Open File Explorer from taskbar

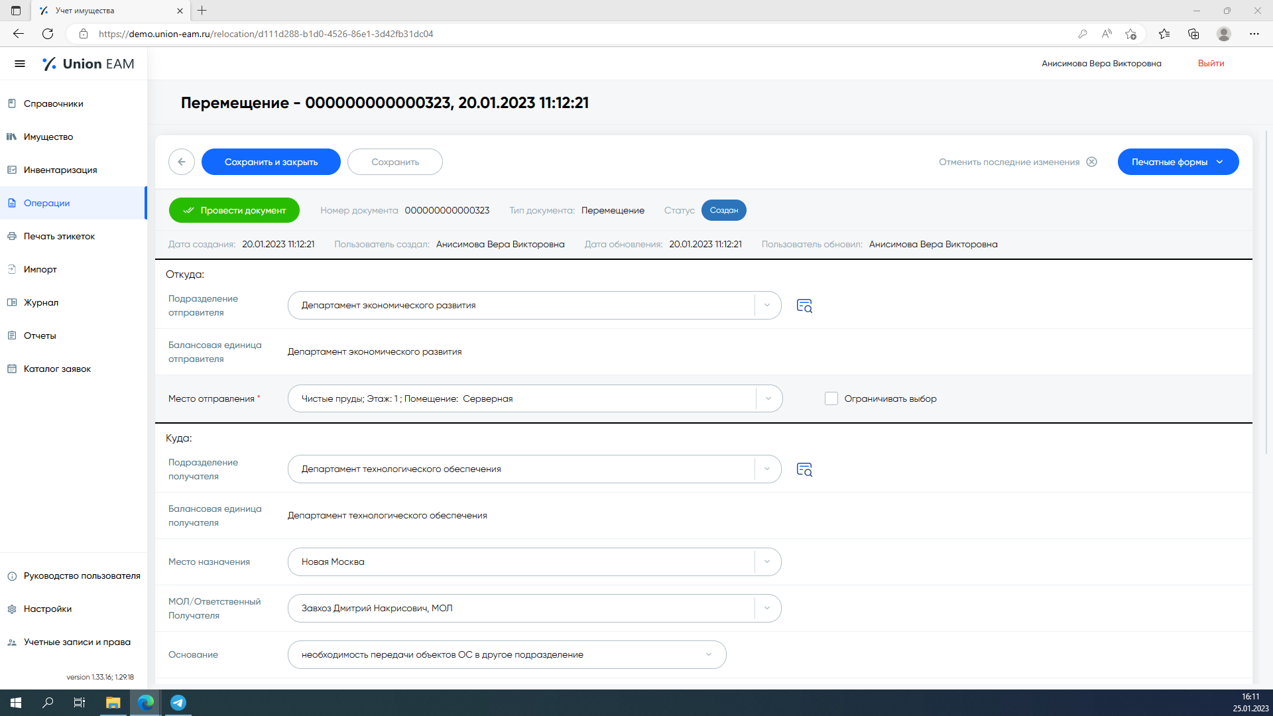(x=113, y=703)
